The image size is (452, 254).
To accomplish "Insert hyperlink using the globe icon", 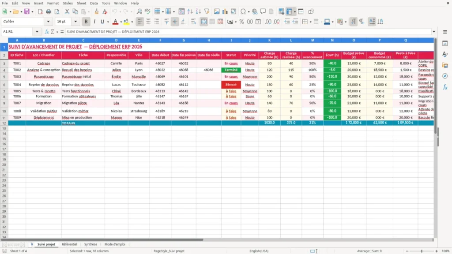I will pos(255,11).
